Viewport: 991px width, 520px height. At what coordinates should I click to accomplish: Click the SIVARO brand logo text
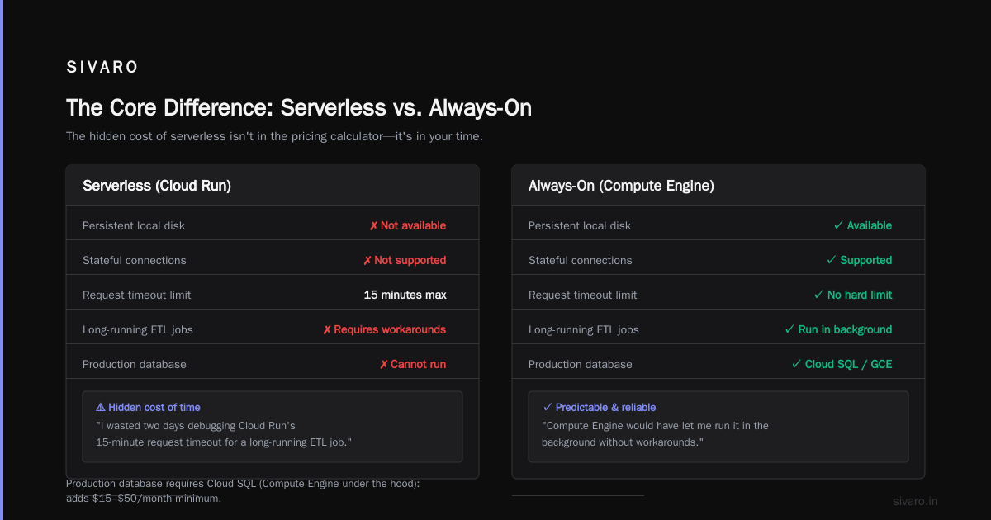pyautogui.click(x=102, y=68)
